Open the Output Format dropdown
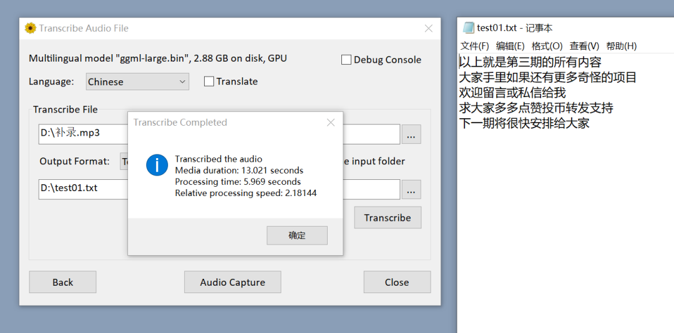Image resolution: width=674 pixels, height=333 pixels. click(124, 161)
